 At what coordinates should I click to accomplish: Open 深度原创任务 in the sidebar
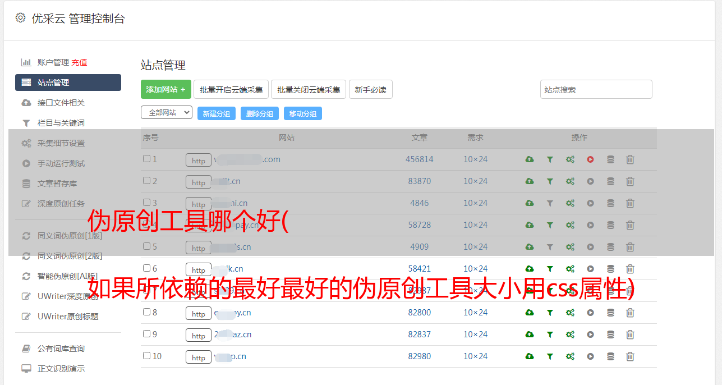click(61, 204)
